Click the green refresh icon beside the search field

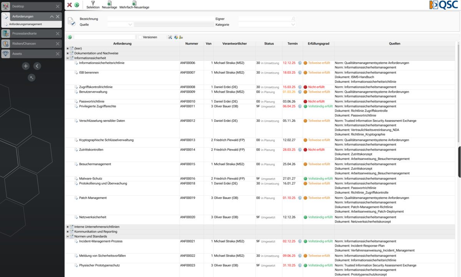tap(70, 37)
